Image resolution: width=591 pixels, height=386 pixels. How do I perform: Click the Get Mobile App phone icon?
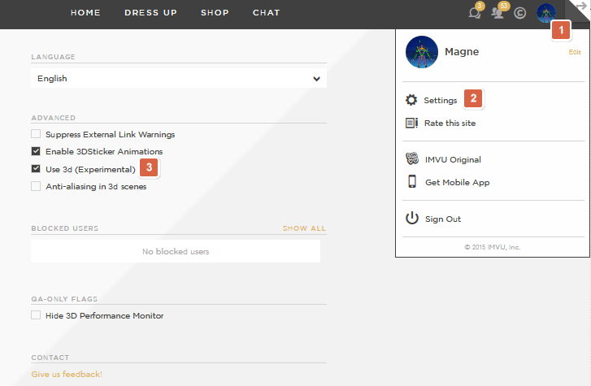click(411, 182)
